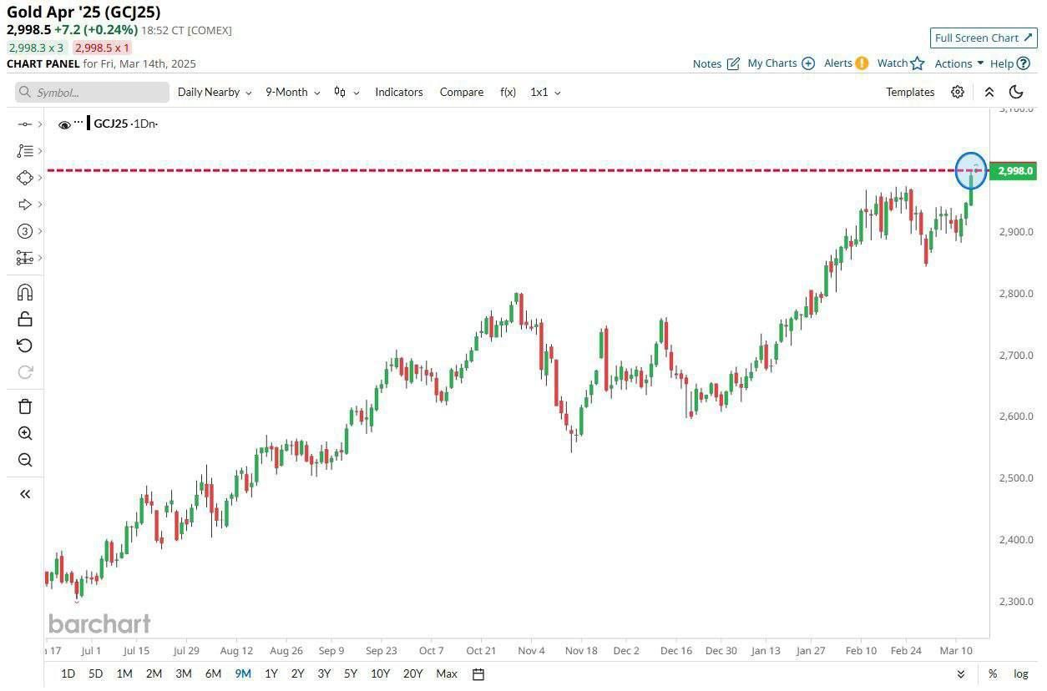Toggle the percent scale option
This screenshot has width=1047, height=691.
[992, 673]
